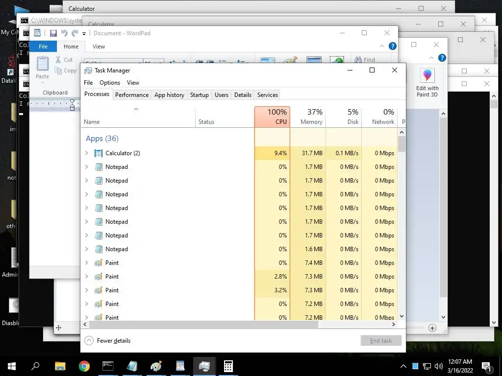This screenshot has width=502, height=376.
Task: Switch to the Details tab
Action: click(243, 95)
